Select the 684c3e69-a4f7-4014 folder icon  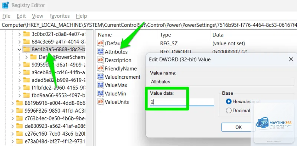(x=26, y=42)
